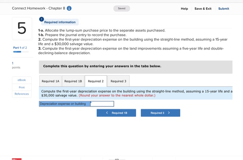The height and width of the screenshot is (160, 243).
Task: Submit the homework assignment
Action: click(x=224, y=9)
